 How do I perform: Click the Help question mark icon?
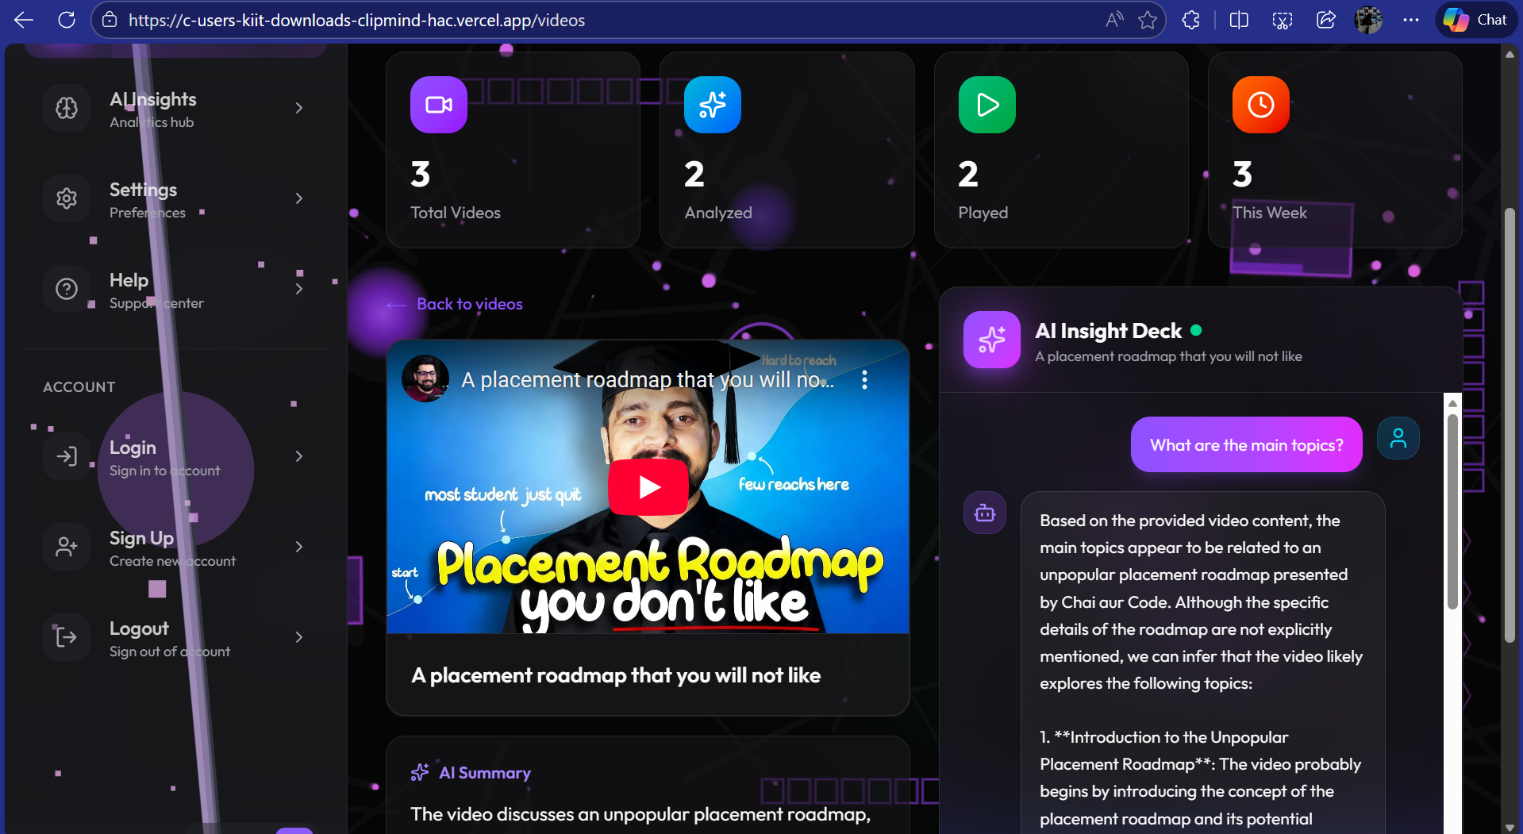pyautogui.click(x=67, y=289)
